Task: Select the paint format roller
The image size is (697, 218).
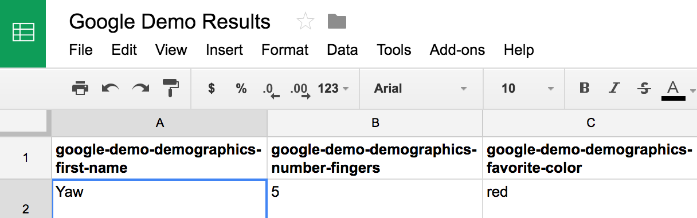Action: pyautogui.click(x=170, y=88)
